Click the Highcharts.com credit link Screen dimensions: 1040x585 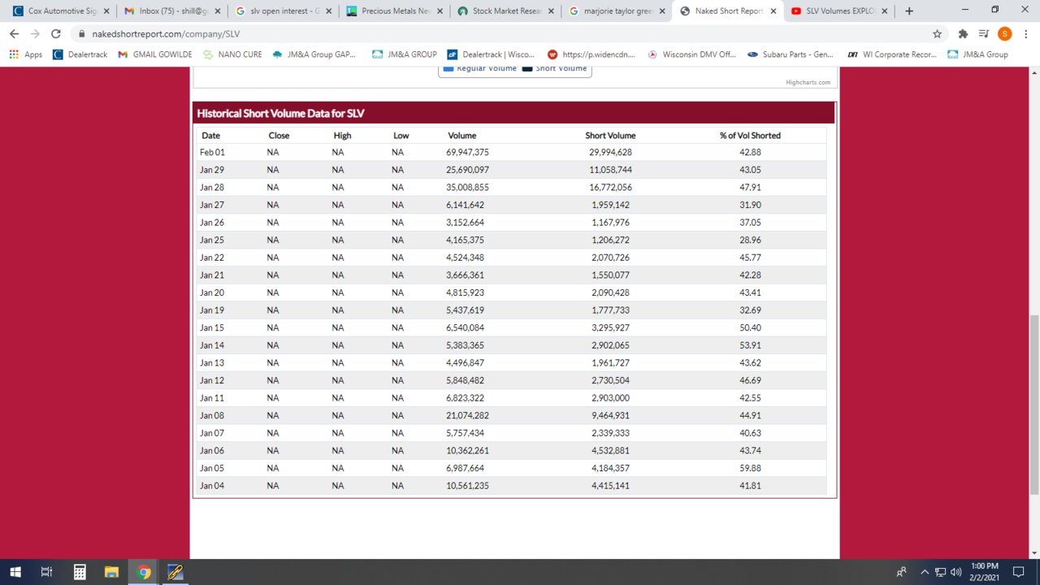click(808, 82)
